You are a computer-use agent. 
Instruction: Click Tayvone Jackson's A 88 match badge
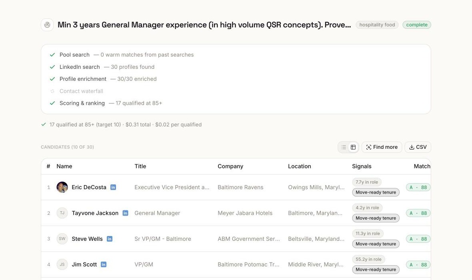418,213
